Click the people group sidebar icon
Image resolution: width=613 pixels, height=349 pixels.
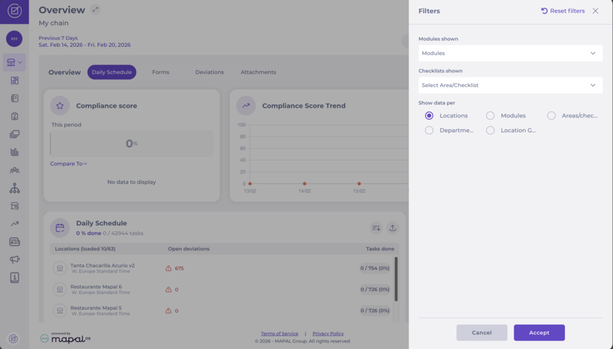[15, 170]
